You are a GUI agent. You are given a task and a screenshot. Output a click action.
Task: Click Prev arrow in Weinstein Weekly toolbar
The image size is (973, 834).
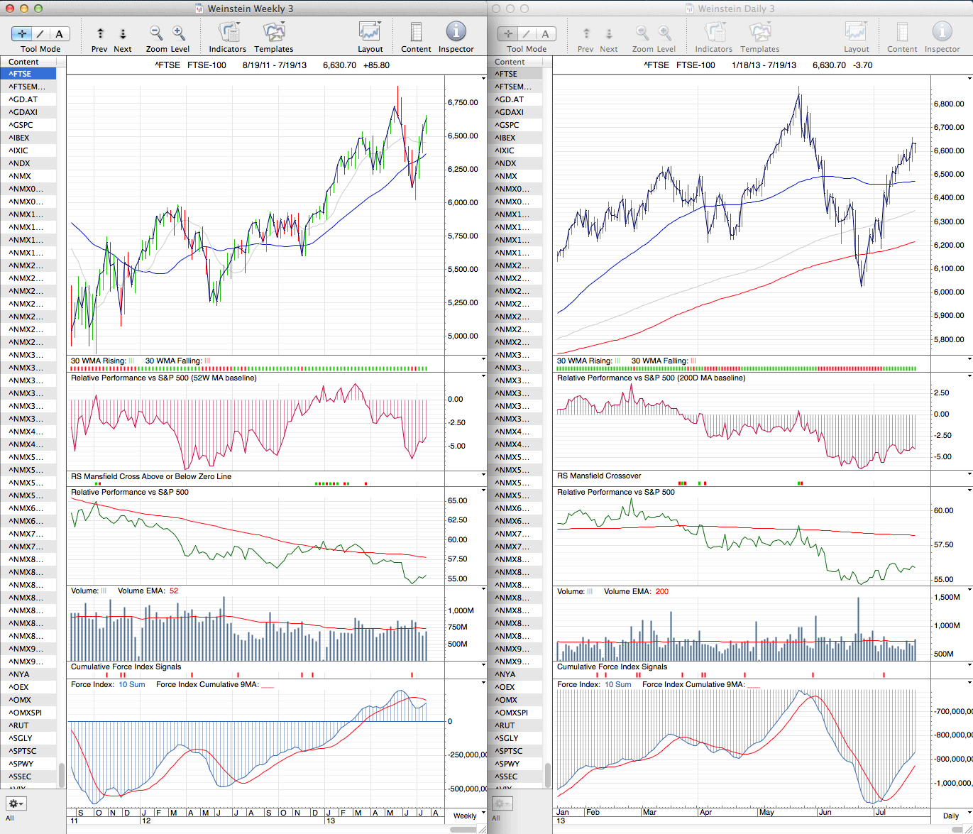[x=100, y=34]
